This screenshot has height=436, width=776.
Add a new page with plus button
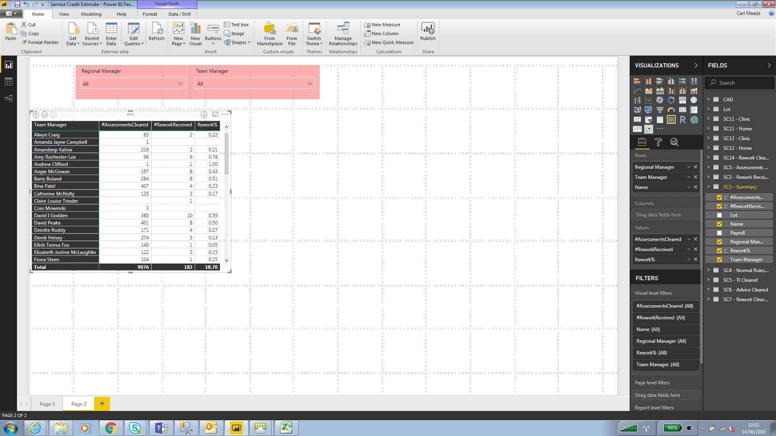(102, 404)
